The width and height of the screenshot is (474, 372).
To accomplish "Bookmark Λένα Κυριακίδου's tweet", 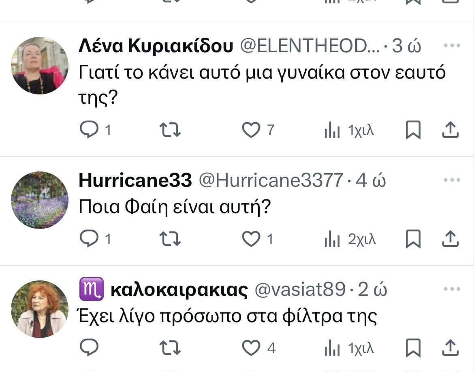I will tap(413, 130).
